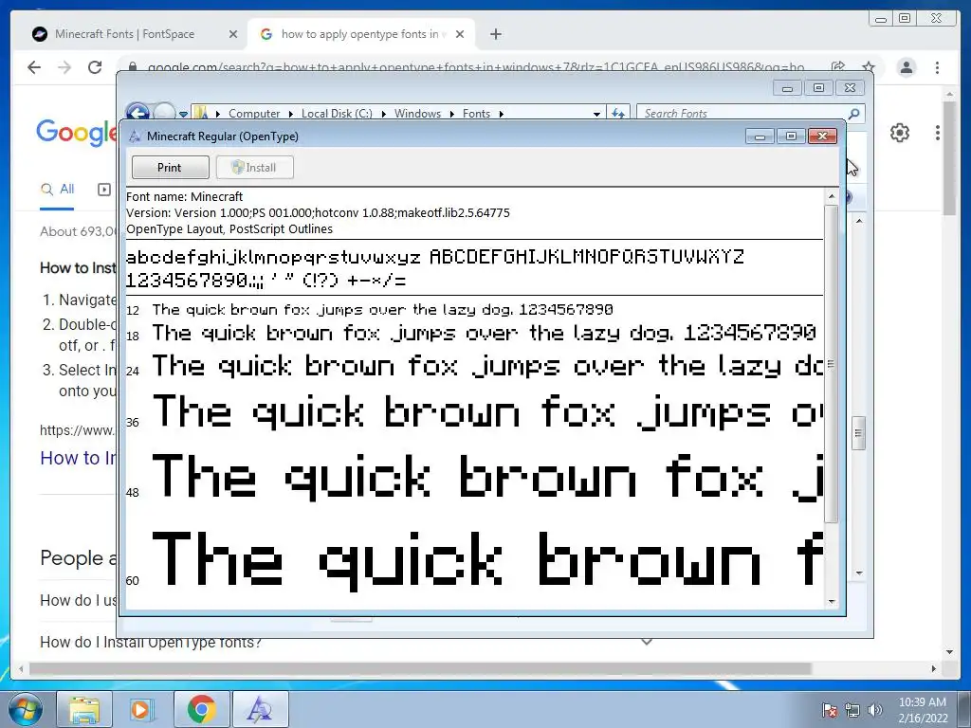Click the font viewer scroll down arrow
This screenshot has height=728, width=971.
(x=832, y=601)
